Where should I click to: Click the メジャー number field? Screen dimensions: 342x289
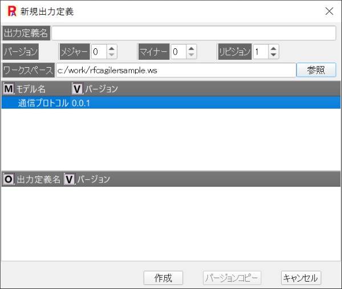[99, 52]
